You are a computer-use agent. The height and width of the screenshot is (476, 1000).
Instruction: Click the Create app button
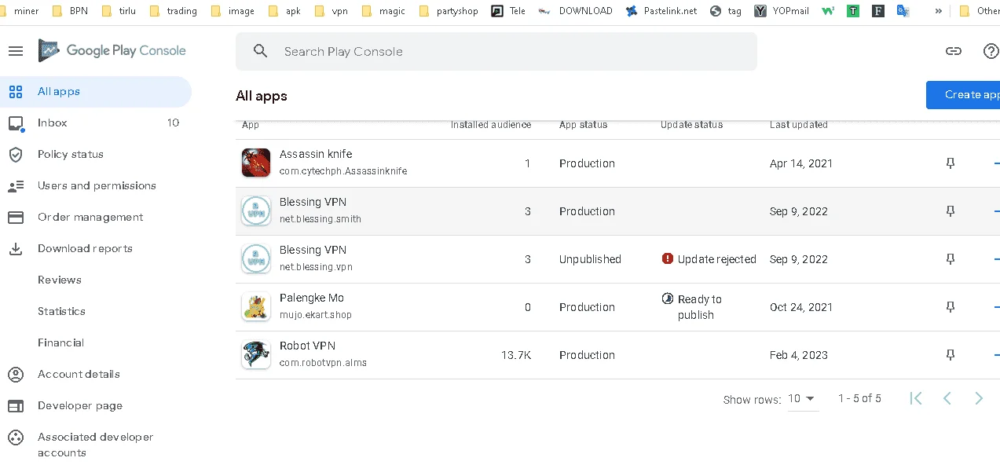tap(963, 95)
